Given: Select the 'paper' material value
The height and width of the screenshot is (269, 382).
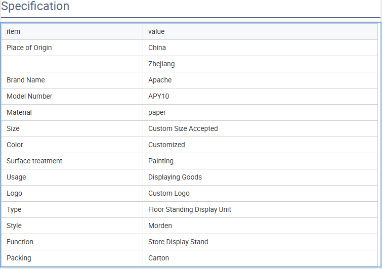Looking at the screenshot, I should tap(157, 112).
